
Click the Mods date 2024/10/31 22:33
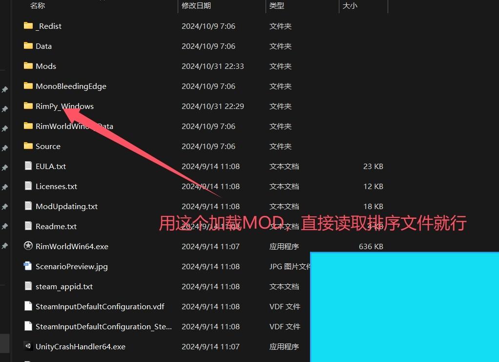tap(212, 66)
